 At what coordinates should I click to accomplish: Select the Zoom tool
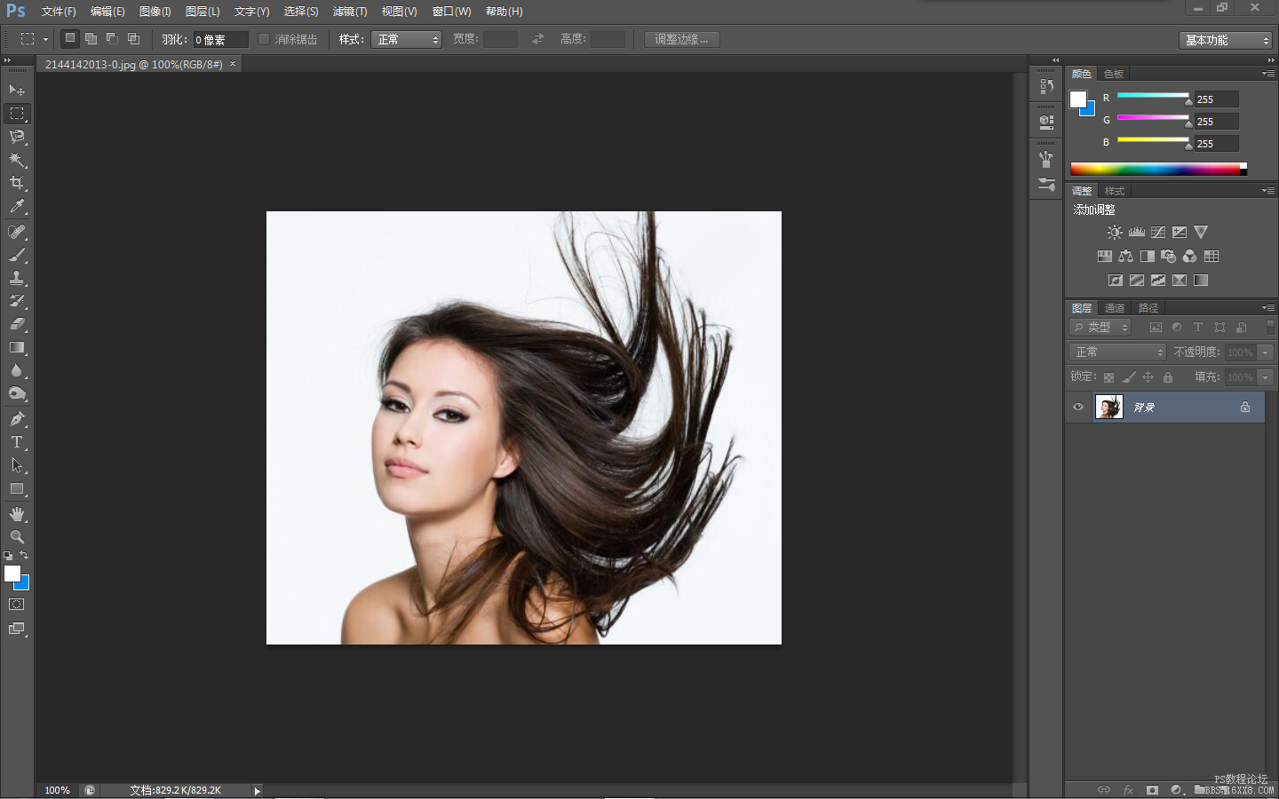[x=17, y=537]
